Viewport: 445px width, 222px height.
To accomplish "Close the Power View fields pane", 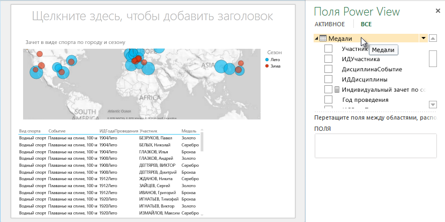I will 438,11.
